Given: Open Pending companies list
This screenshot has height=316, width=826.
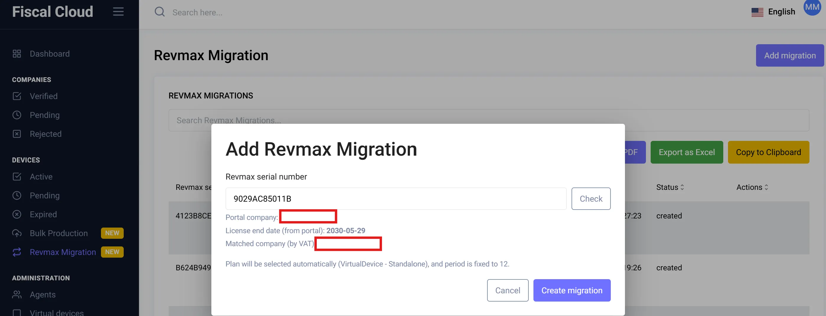Looking at the screenshot, I should tap(45, 115).
